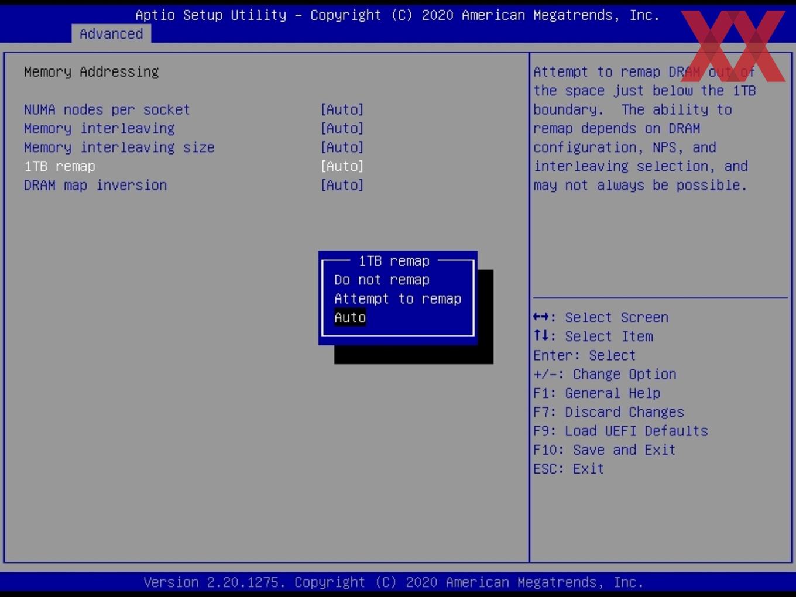This screenshot has width=796, height=597.
Task: Select DRAM map inversion label
Action: point(95,185)
